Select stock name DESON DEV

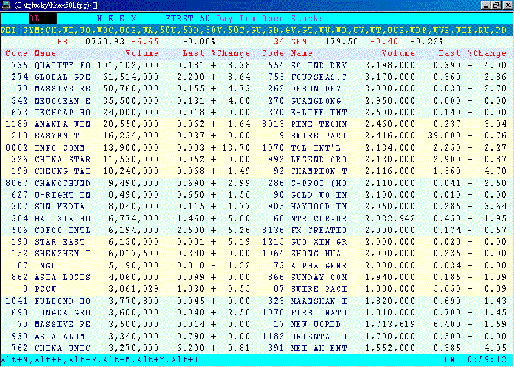coord(316,89)
